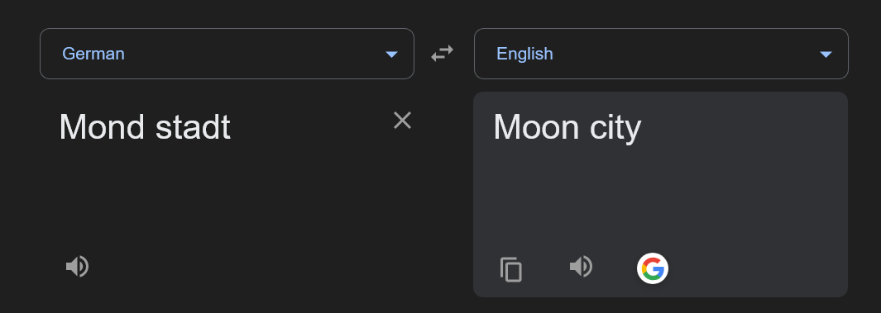Image resolution: width=881 pixels, height=313 pixels.
Task: Place cursor on the word Mond
Action: (102, 127)
